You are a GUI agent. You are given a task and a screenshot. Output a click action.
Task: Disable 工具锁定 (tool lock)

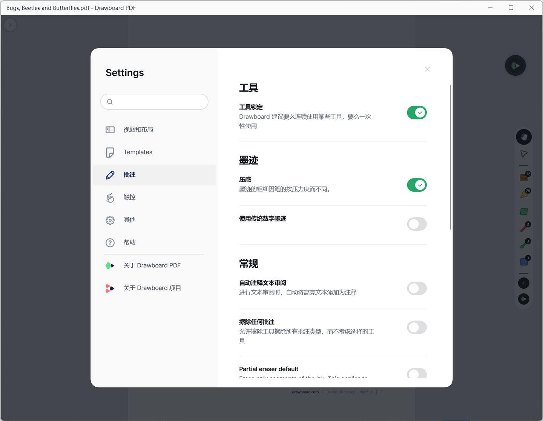click(416, 112)
